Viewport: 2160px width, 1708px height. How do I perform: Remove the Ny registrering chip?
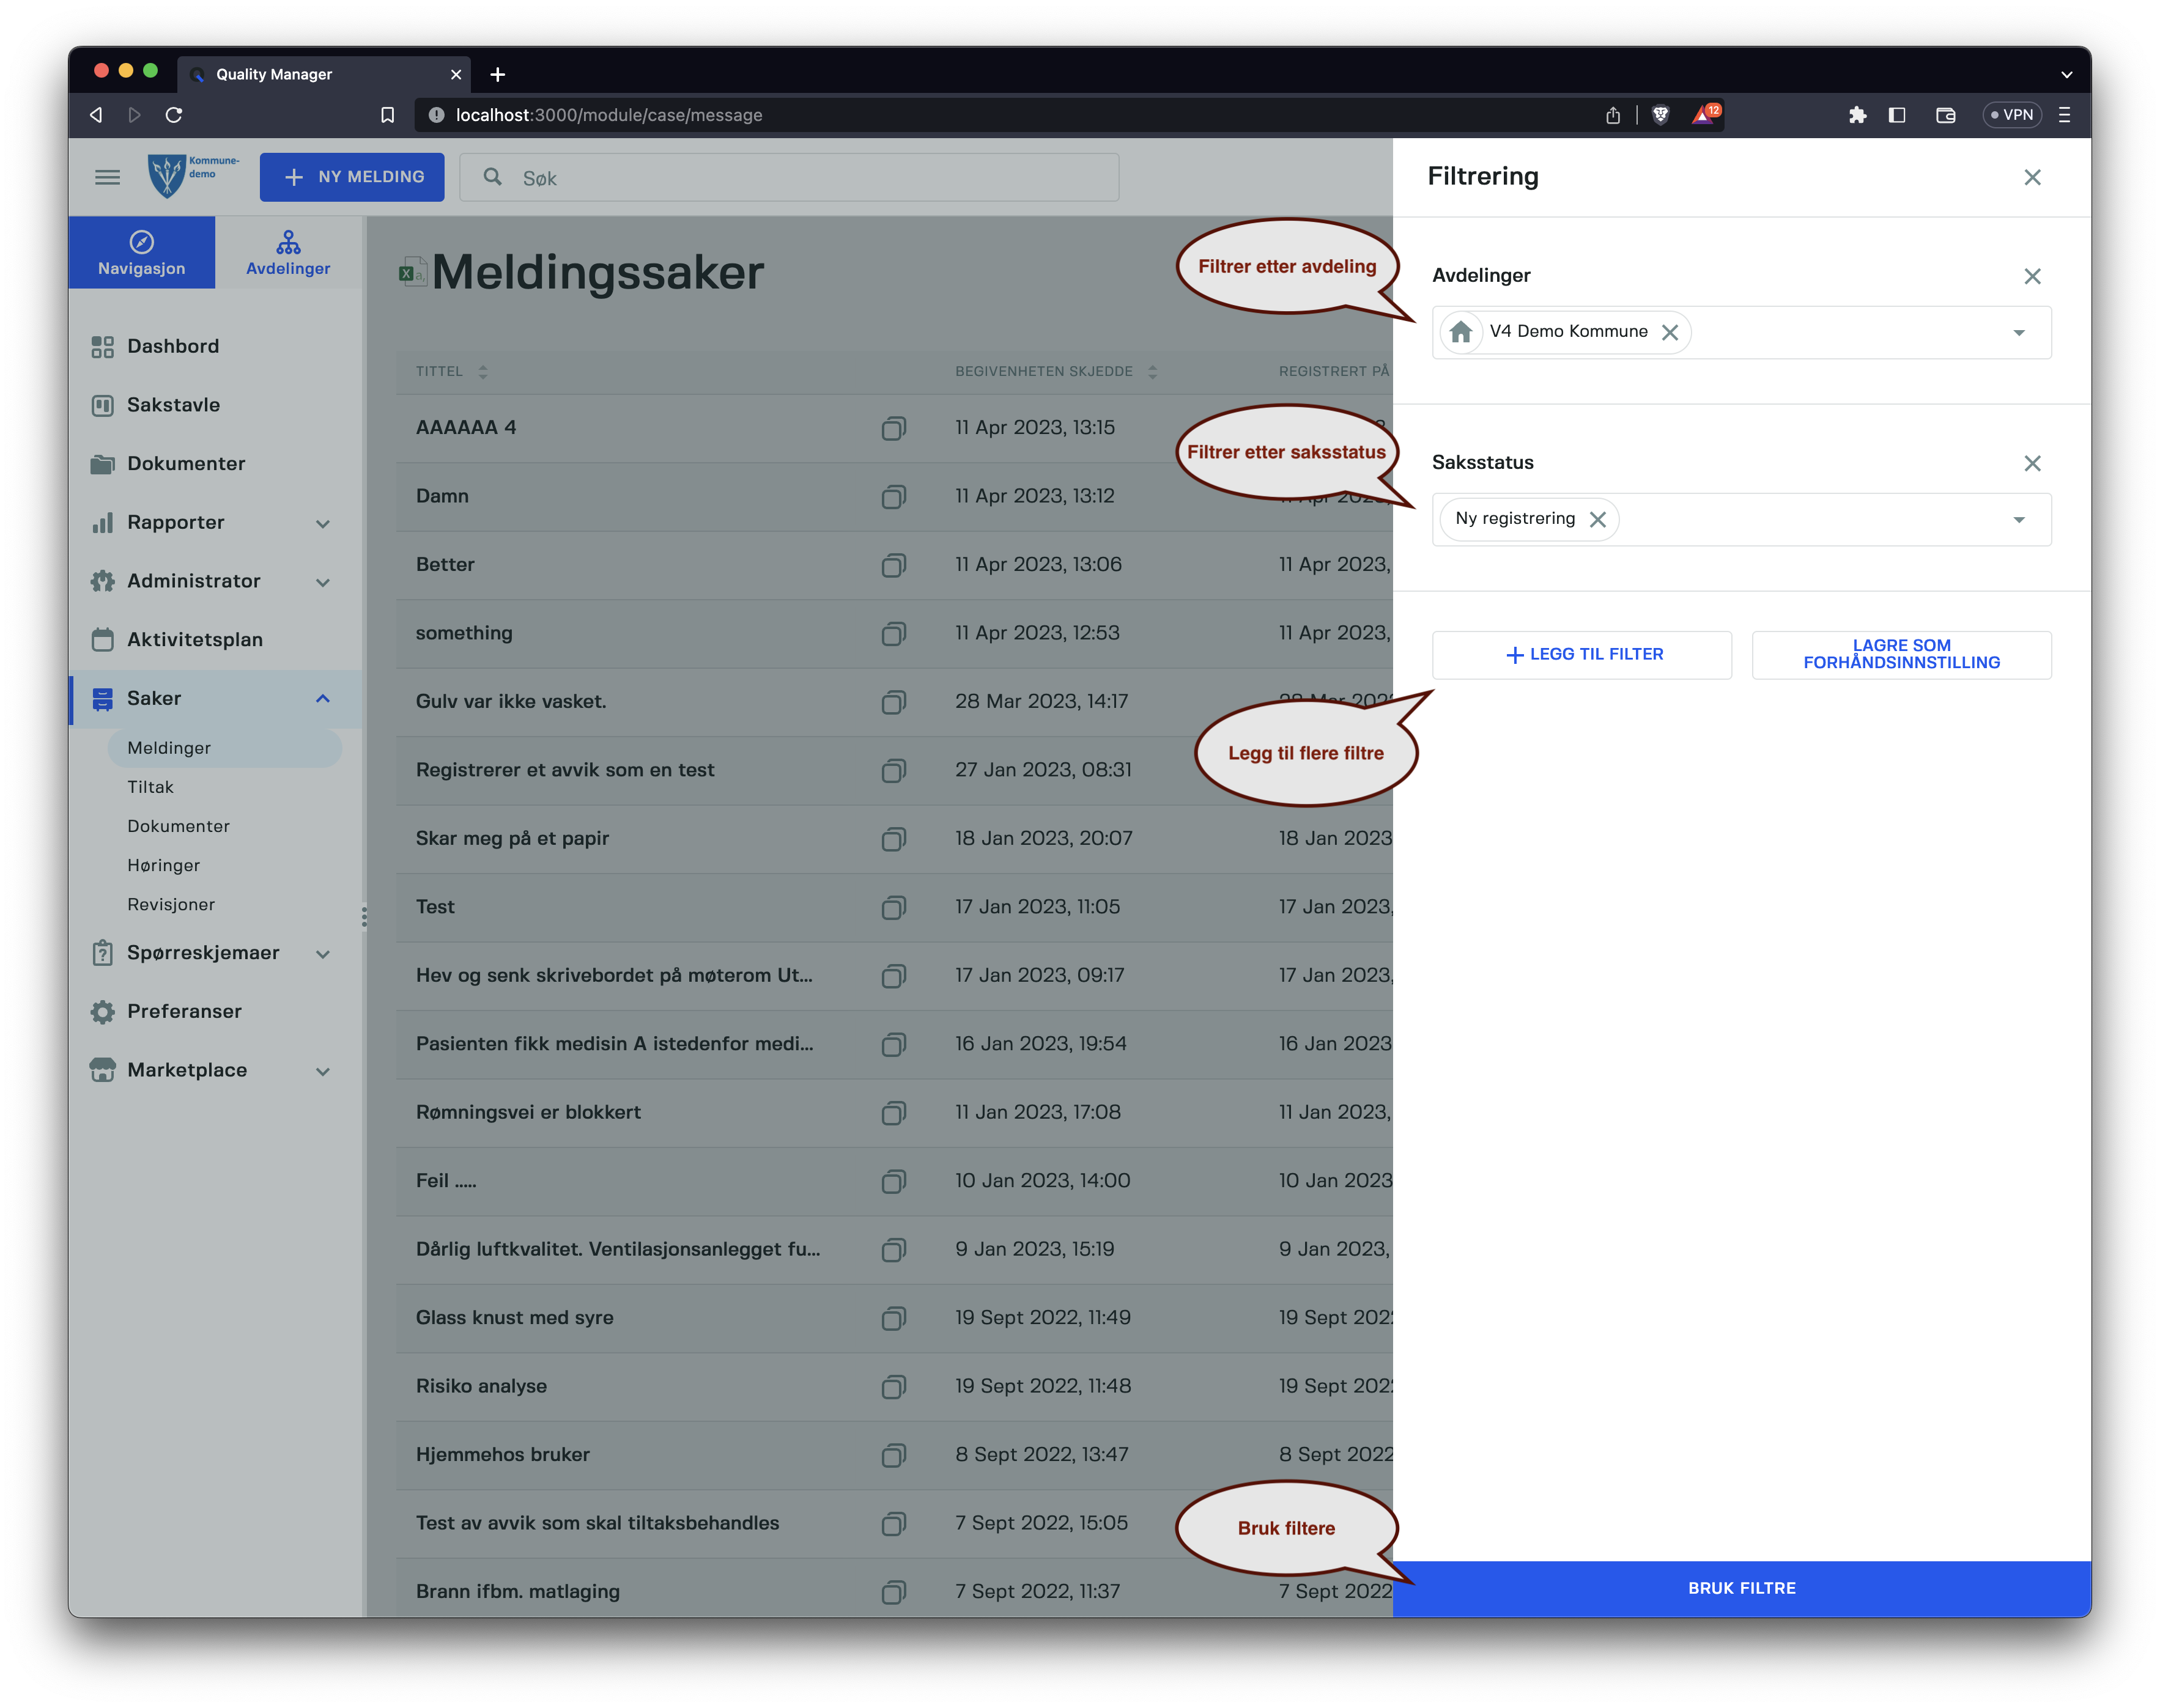click(x=1598, y=519)
